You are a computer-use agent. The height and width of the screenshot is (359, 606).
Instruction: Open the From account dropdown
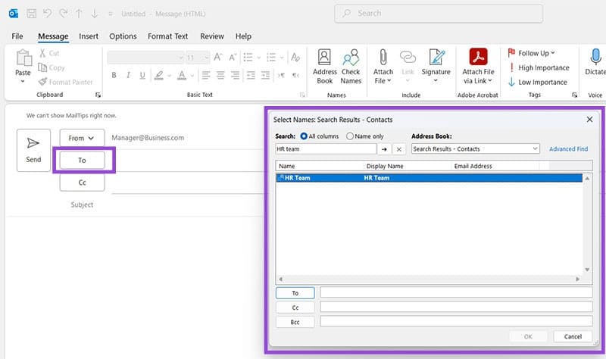82,138
